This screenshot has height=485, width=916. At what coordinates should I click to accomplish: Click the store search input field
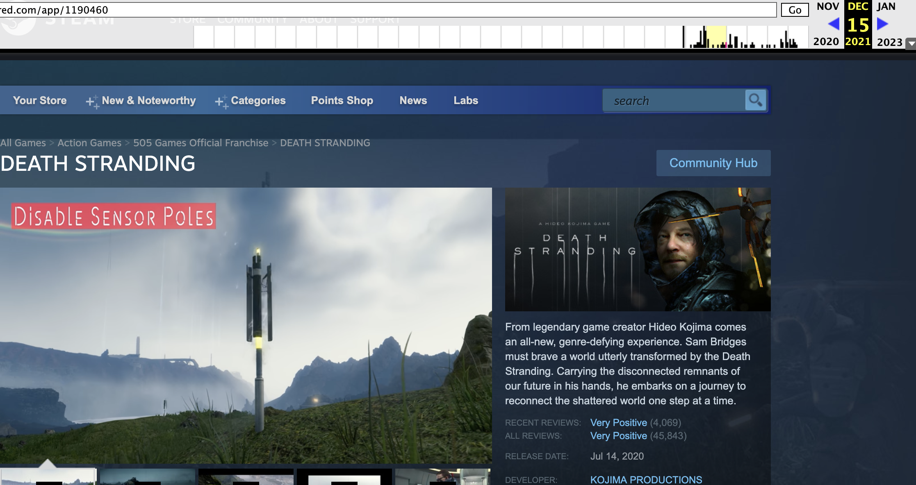674,100
